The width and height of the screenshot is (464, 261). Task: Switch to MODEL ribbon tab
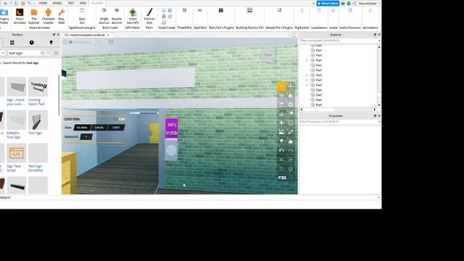pos(57,3)
